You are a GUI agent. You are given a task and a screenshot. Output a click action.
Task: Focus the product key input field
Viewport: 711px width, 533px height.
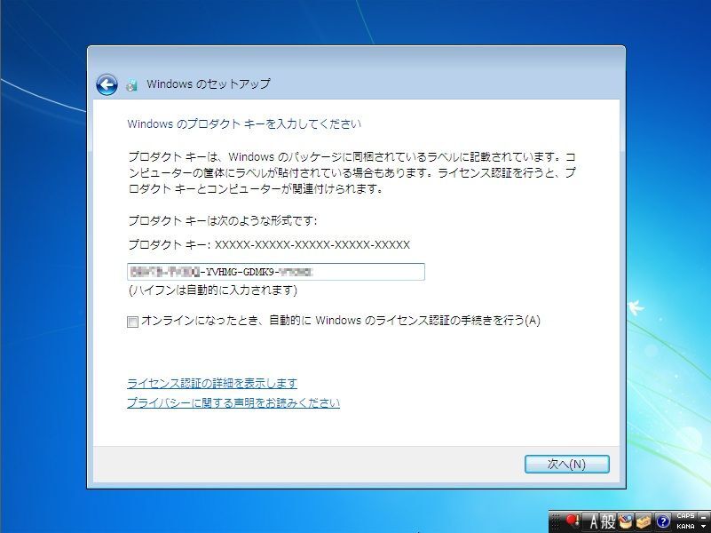pos(276,272)
